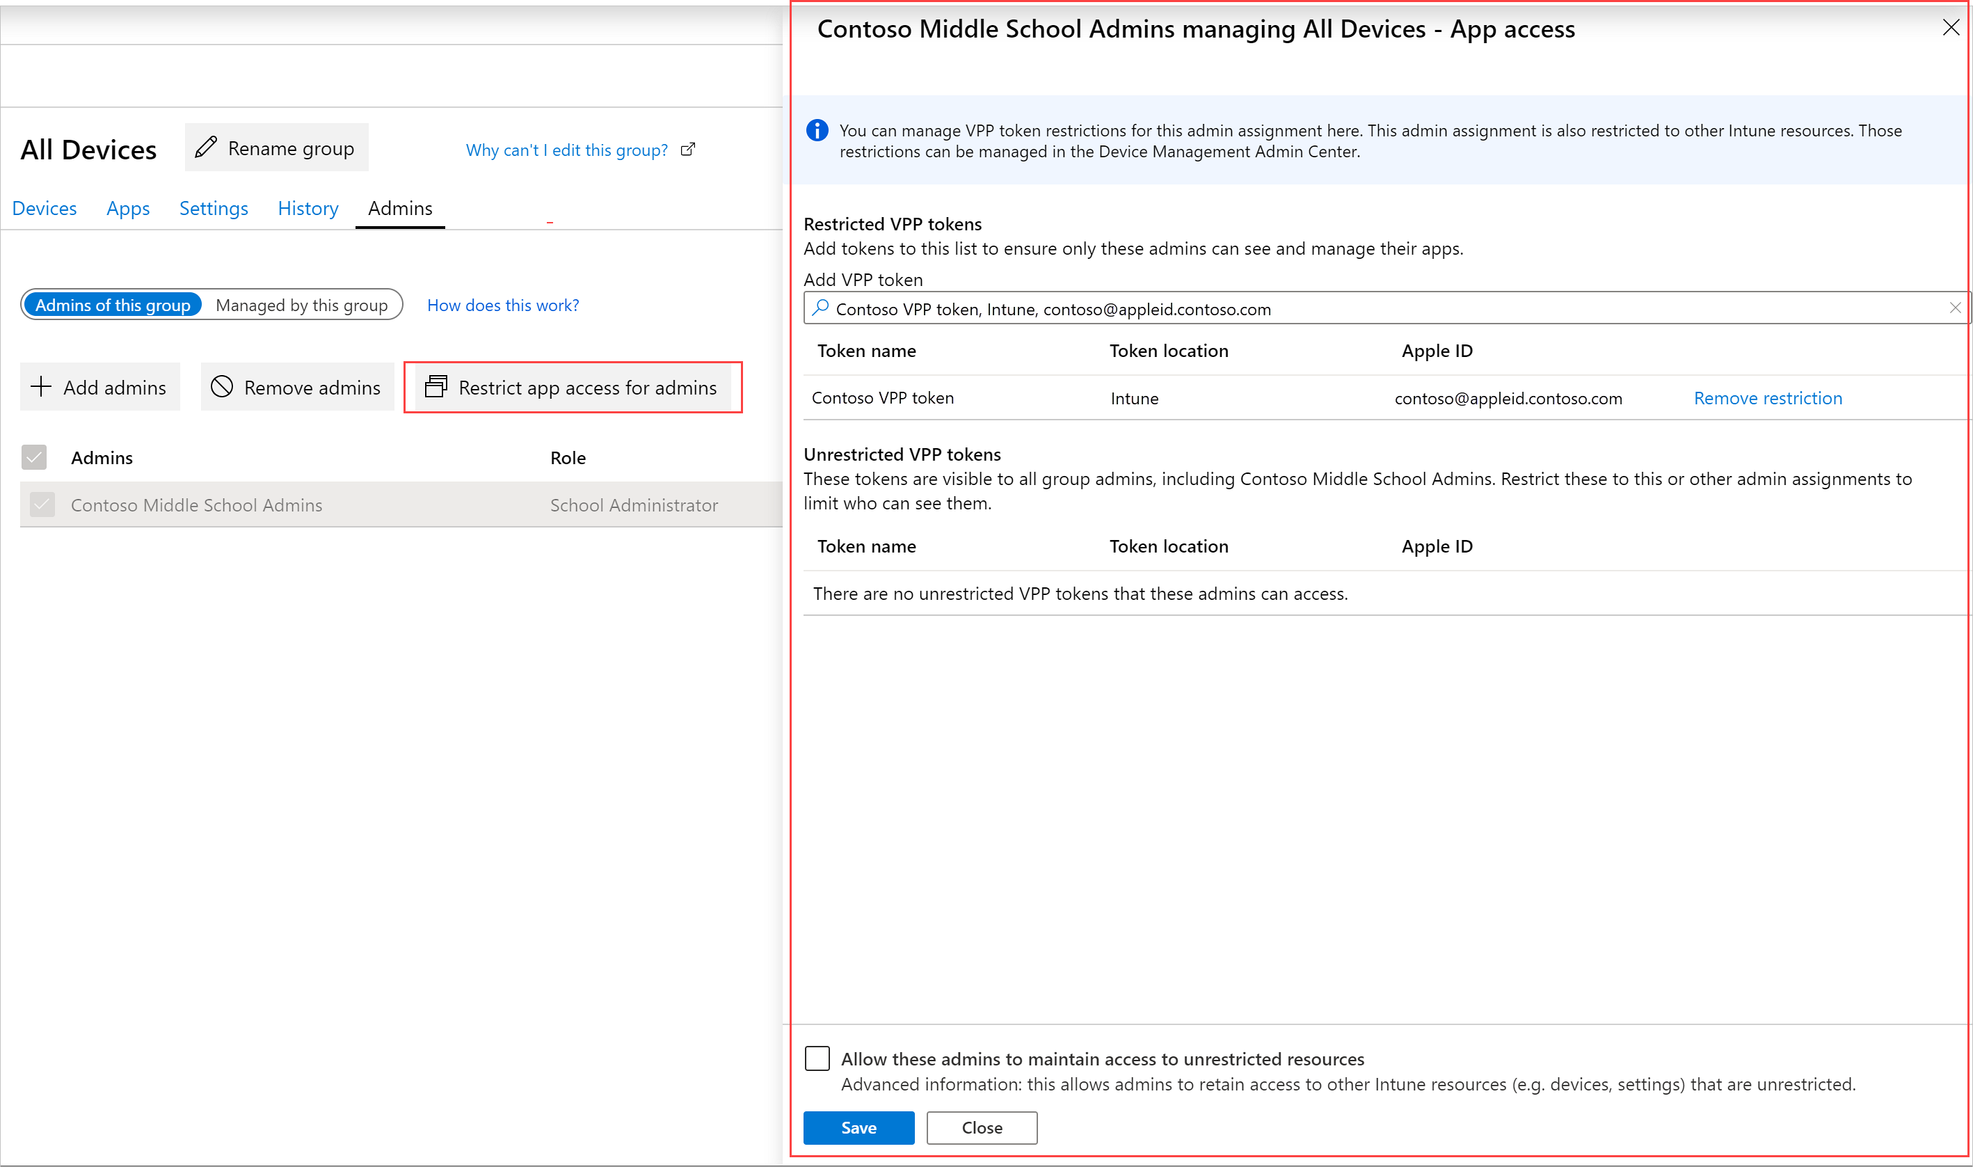
Task: Click the prohibited icon on Remove admins
Action: [x=223, y=386]
